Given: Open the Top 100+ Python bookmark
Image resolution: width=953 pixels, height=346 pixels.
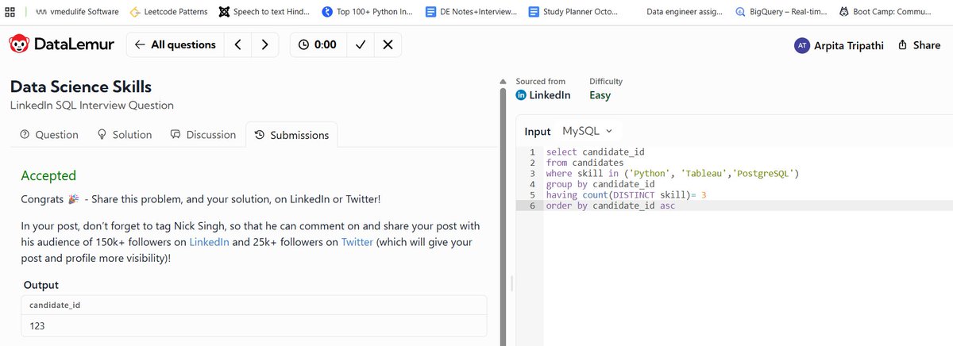Looking at the screenshot, I should (x=368, y=12).
